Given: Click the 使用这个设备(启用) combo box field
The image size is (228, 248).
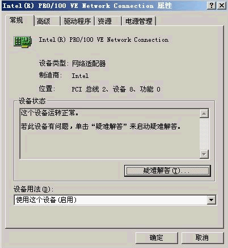Looking at the screenshot, I should click(115, 200).
